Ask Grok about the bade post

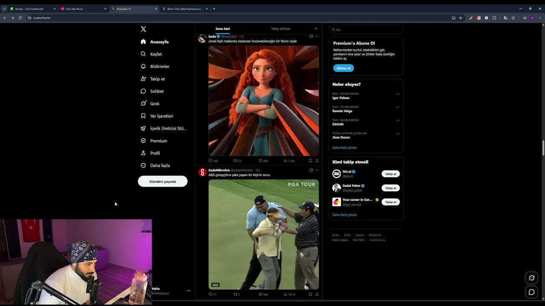(x=311, y=37)
